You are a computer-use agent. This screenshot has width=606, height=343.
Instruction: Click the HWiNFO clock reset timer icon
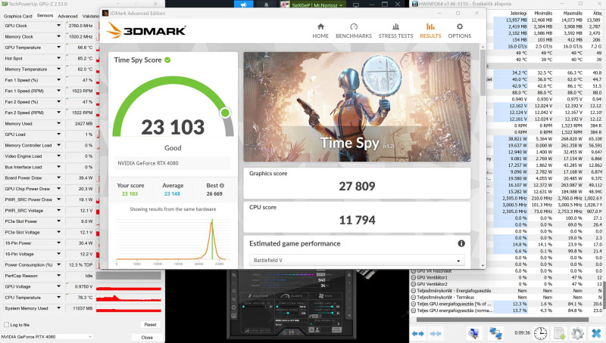540,333
